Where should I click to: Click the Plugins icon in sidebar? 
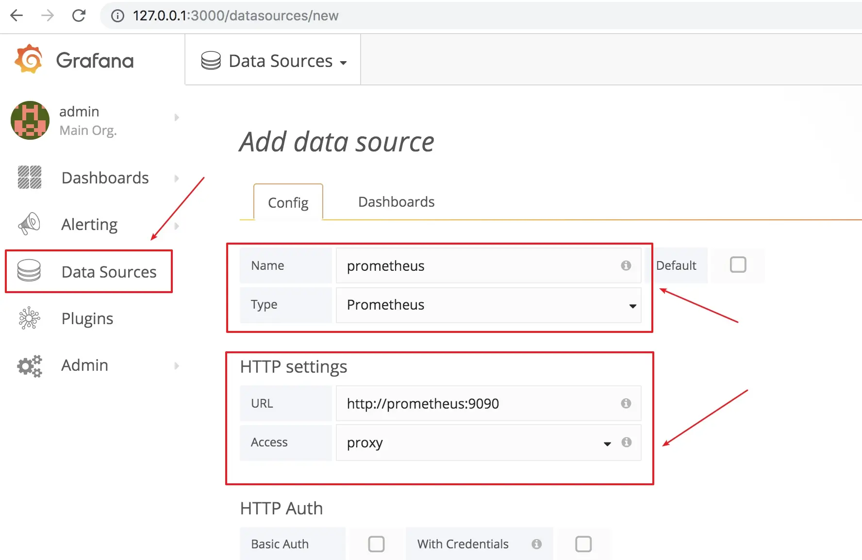point(29,318)
